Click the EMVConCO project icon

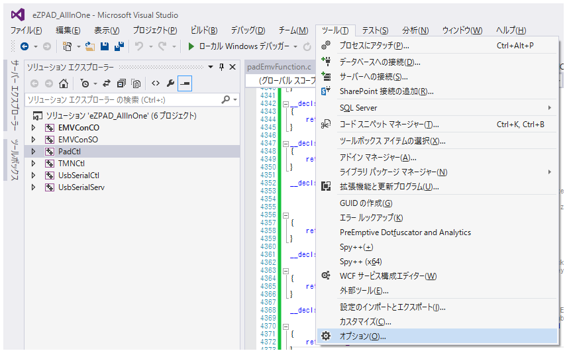50,128
